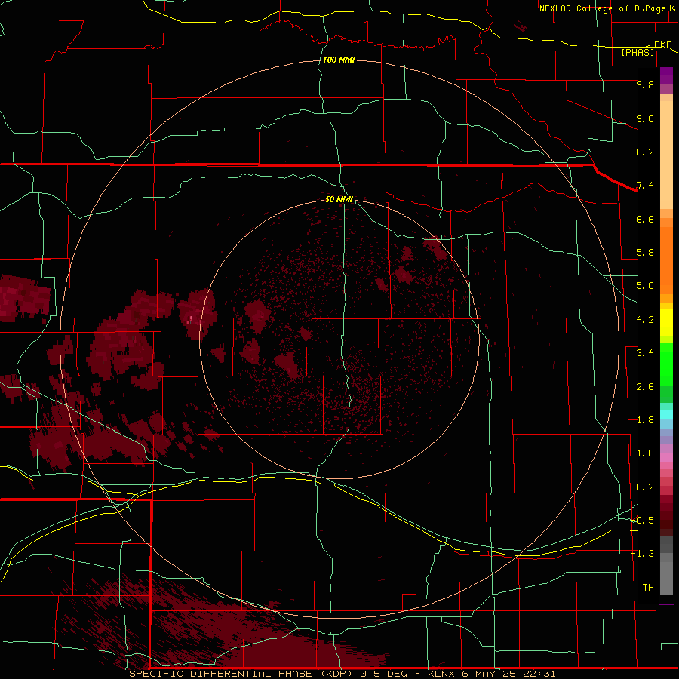Click the 5.0 value on the scale
The image size is (679, 679).
(645, 286)
